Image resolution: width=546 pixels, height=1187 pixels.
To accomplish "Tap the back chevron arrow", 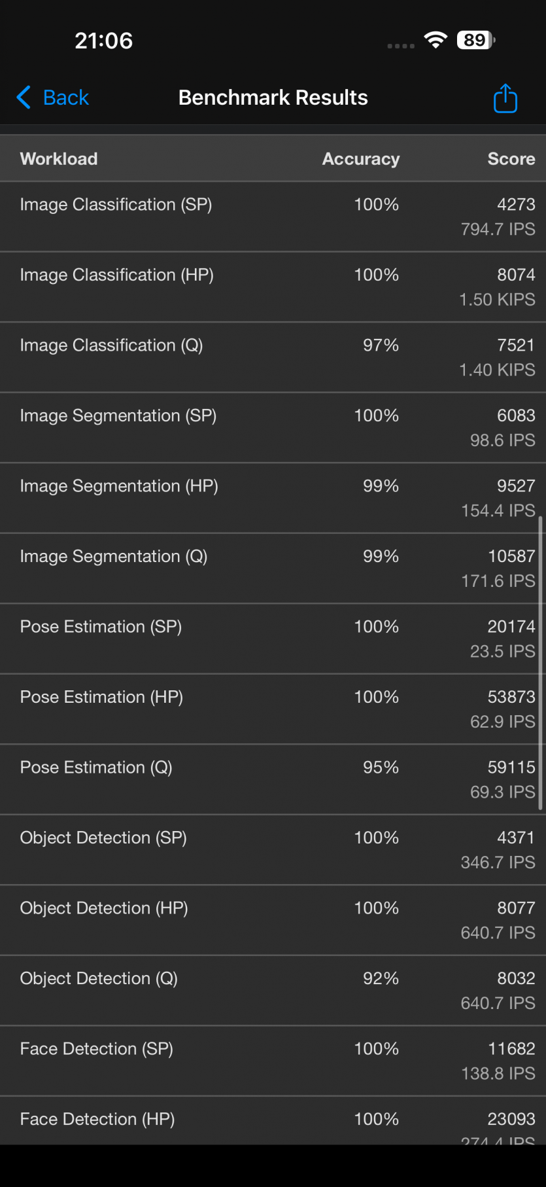I will pos(24,97).
